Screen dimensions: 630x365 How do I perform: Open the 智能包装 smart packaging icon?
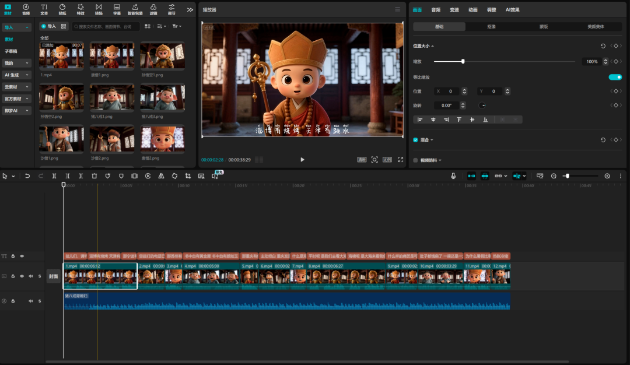[x=135, y=9]
